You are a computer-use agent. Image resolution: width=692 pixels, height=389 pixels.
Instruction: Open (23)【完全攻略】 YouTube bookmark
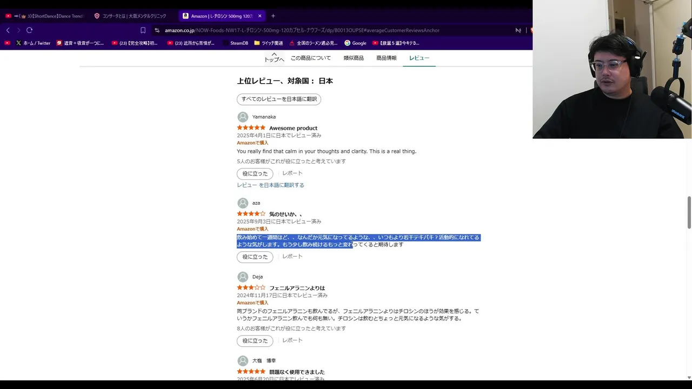[x=135, y=43]
